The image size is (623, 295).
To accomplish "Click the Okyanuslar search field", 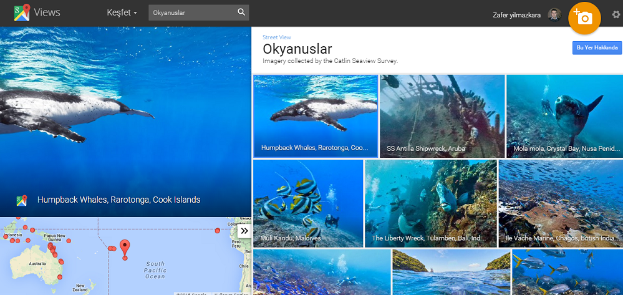I will click(x=190, y=12).
